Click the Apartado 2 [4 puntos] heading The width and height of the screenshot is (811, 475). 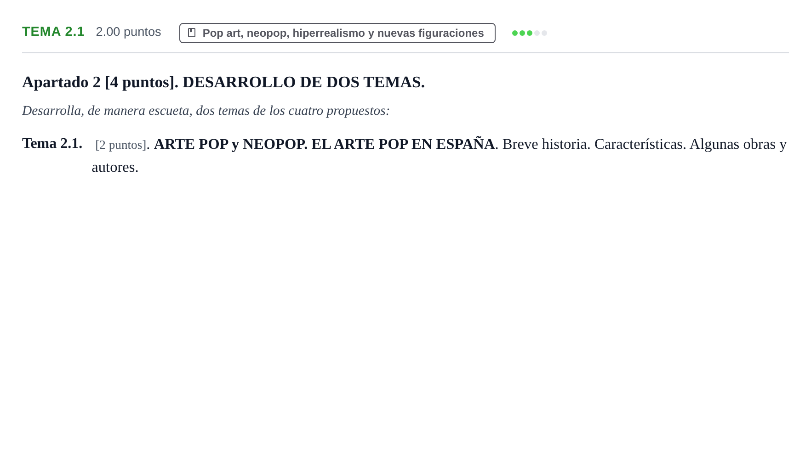pyautogui.click(x=223, y=82)
